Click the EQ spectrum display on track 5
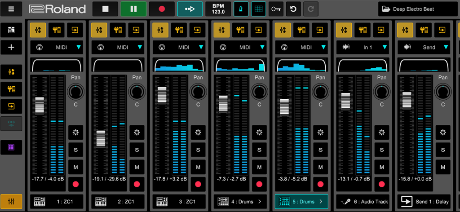Screen dimensions: 460x212 pyautogui.click(x=301, y=65)
